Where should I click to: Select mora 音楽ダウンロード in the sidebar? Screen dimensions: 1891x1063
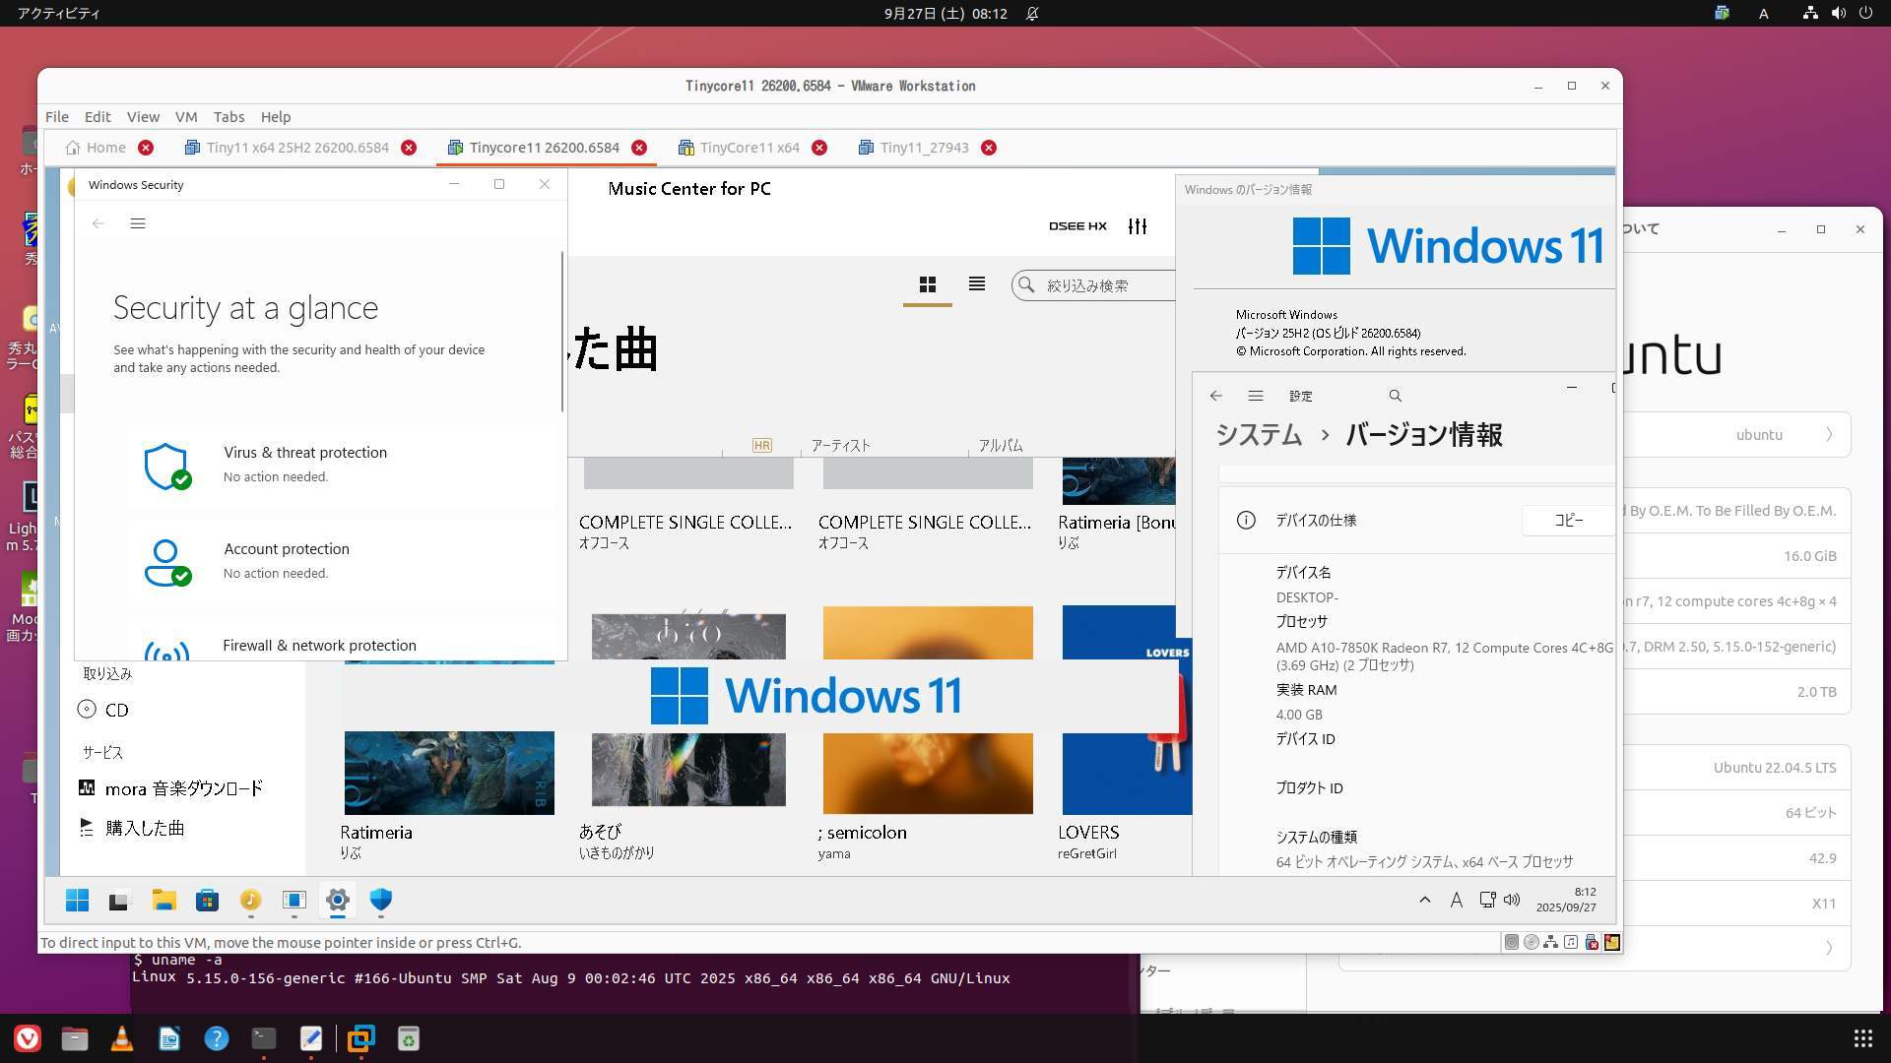(183, 788)
